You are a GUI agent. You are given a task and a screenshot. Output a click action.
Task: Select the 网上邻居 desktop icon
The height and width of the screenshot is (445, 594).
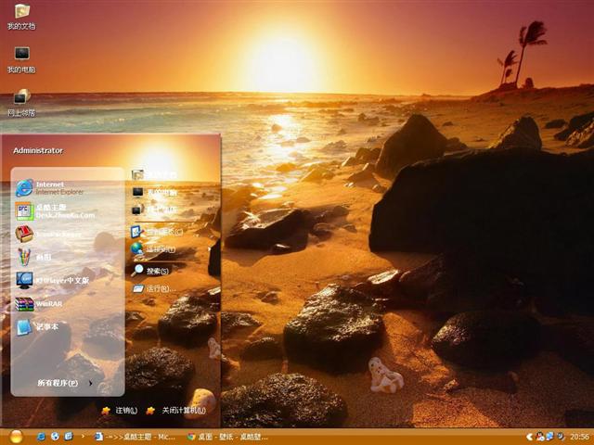(x=20, y=100)
